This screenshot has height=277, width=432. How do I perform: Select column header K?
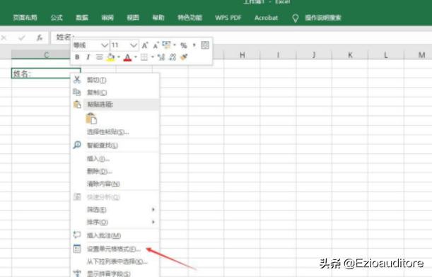[350, 55]
